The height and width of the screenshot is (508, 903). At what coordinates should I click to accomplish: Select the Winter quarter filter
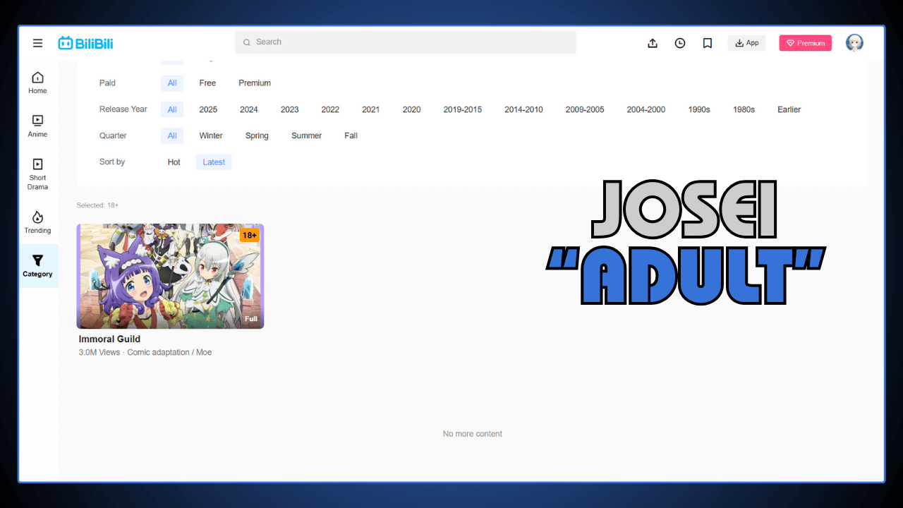pos(211,135)
